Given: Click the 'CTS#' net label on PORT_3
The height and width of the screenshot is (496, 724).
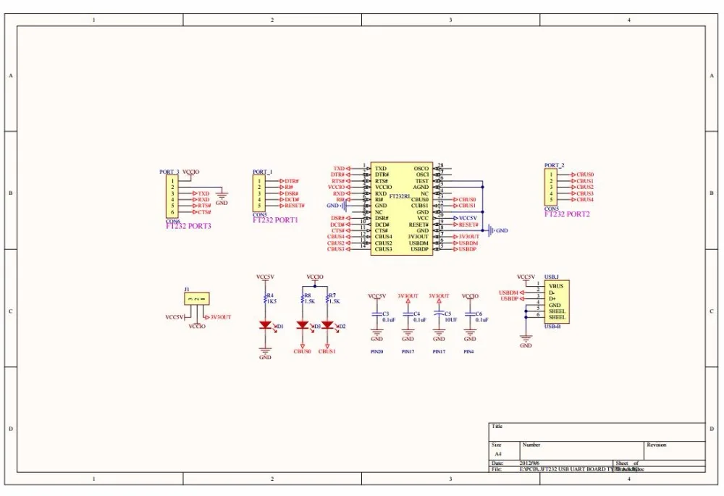Looking at the screenshot, I should [205, 212].
